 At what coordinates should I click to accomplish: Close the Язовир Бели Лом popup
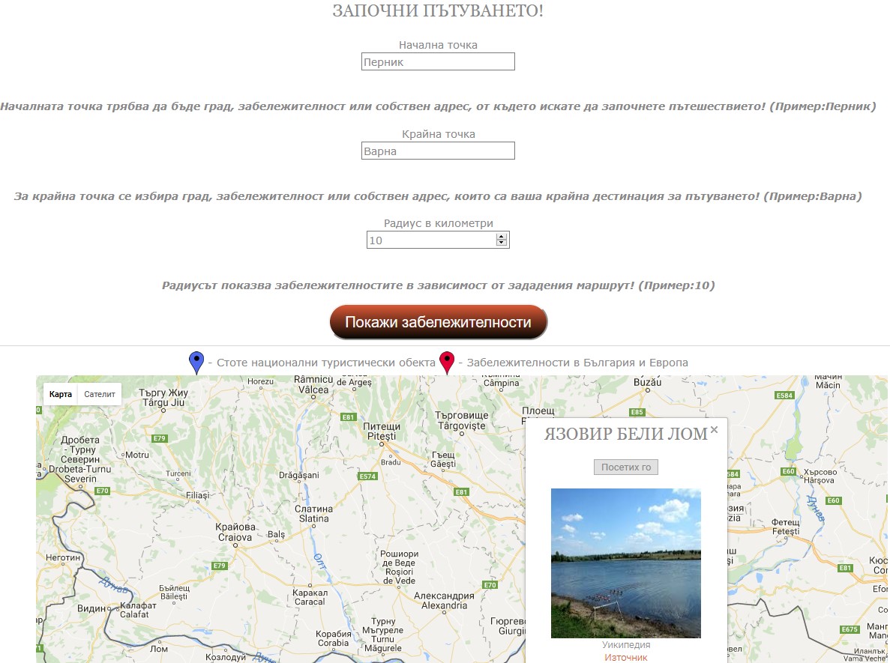click(x=714, y=430)
